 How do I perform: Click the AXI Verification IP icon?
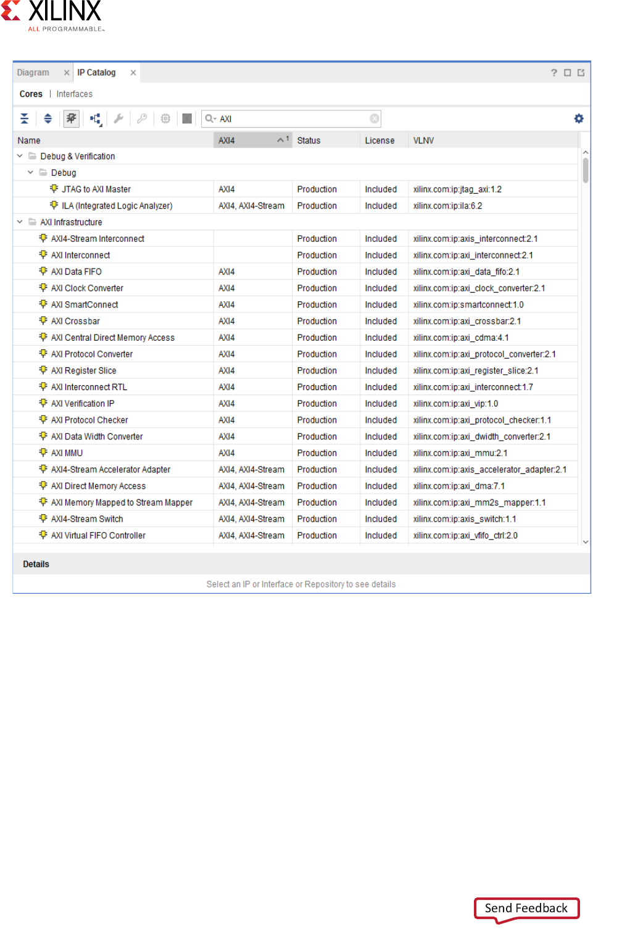[x=43, y=402]
